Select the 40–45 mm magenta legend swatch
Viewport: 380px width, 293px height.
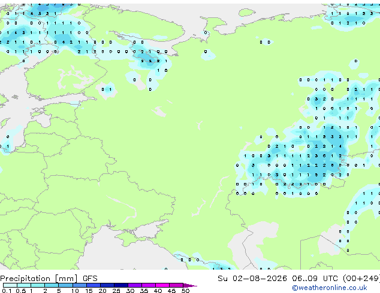tap(162, 285)
